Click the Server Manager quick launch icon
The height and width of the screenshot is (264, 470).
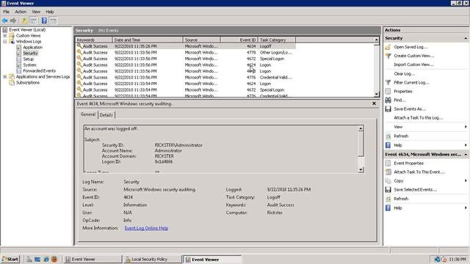[x=29, y=259]
